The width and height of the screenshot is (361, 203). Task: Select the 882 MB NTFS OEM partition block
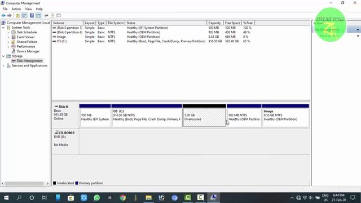[244, 116]
